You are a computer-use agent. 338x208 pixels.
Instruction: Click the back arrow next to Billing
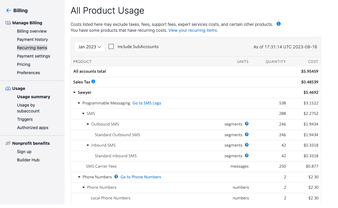pyautogui.click(x=8, y=11)
